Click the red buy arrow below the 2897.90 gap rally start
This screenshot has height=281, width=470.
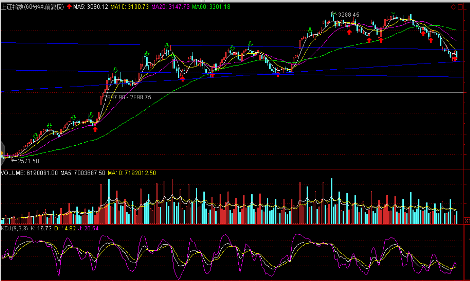(95, 129)
